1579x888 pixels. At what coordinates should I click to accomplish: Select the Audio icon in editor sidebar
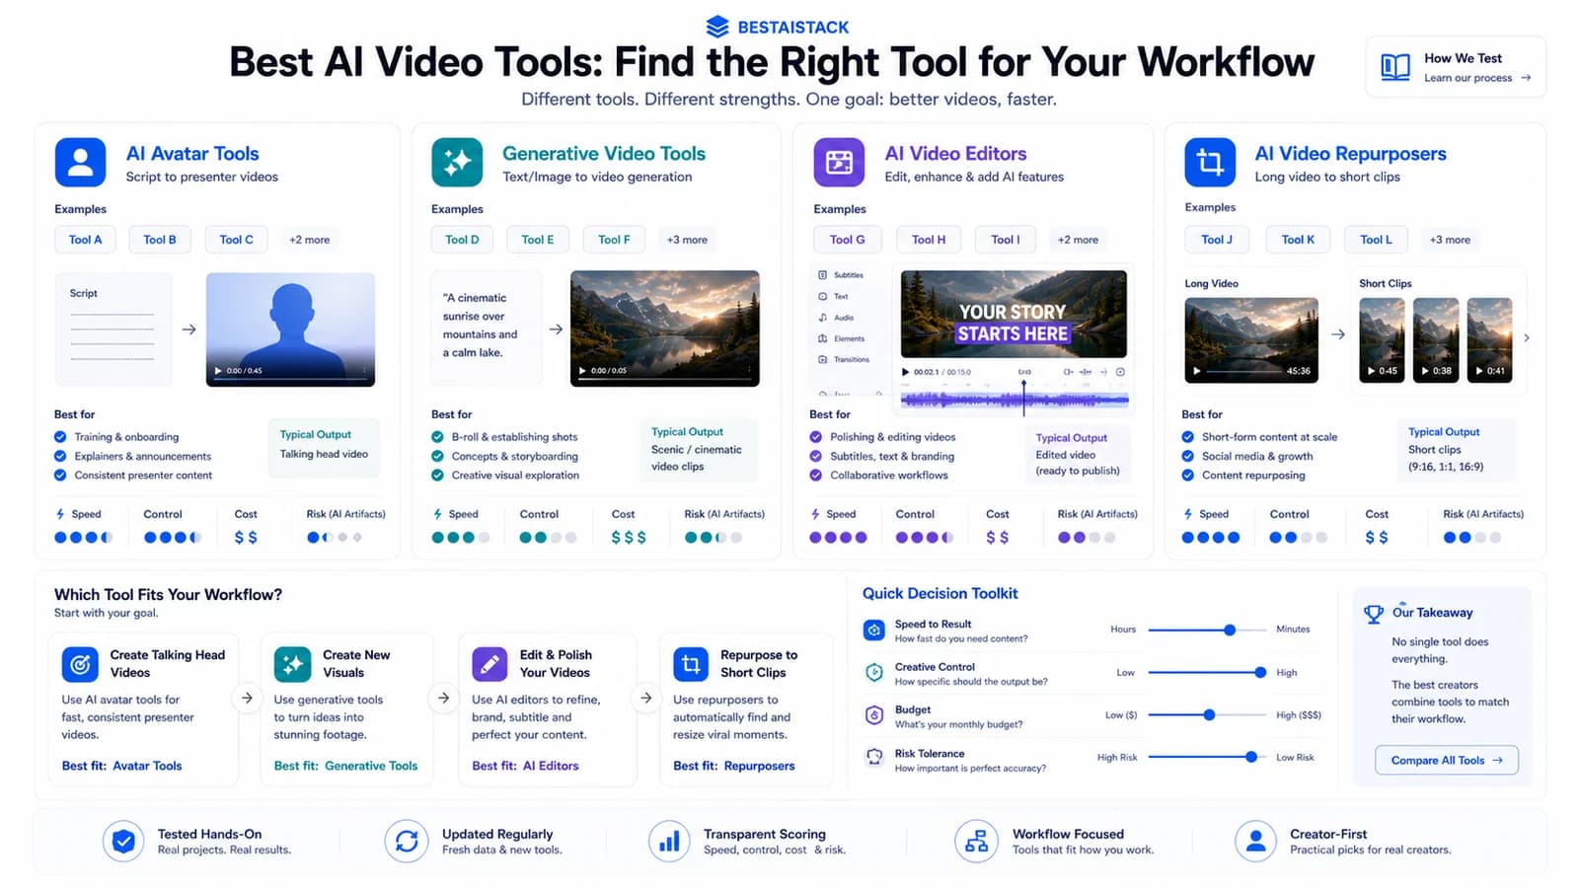point(823,318)
